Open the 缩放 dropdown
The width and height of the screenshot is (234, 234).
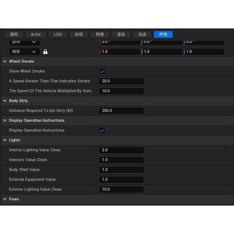coord(24,52)
